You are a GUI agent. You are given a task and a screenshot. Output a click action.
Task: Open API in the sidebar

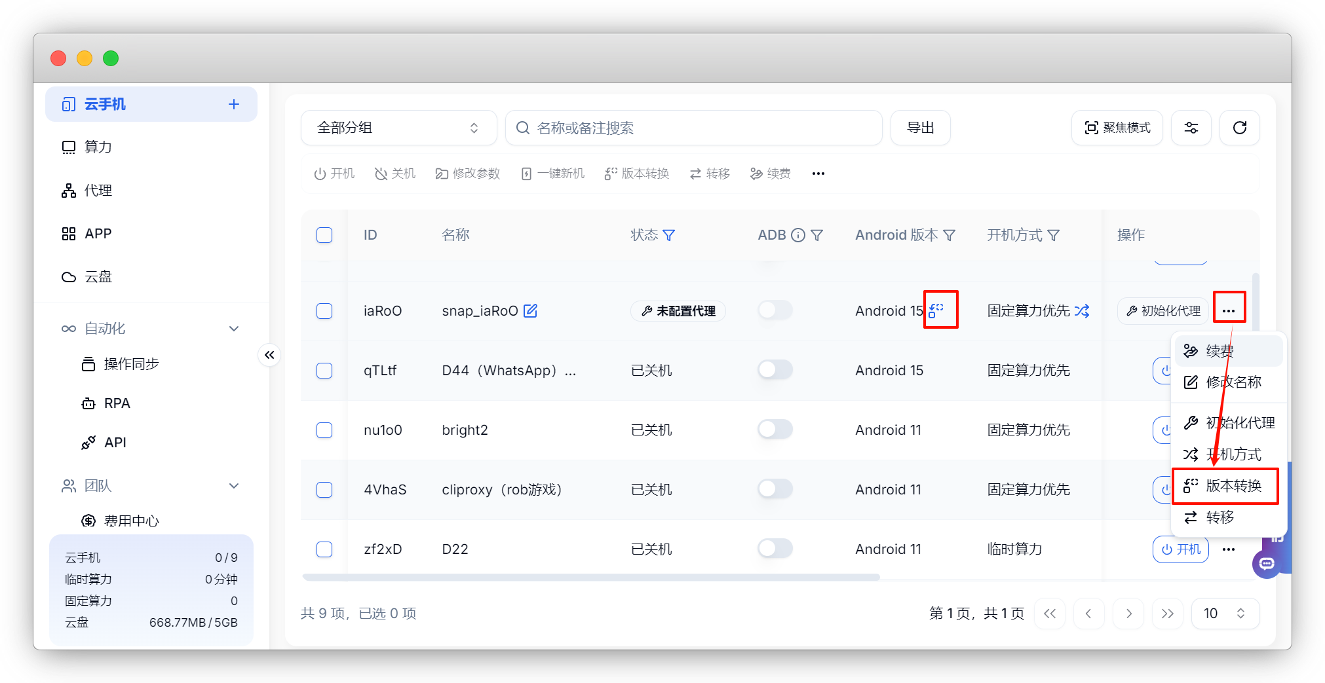[x=104, y=443]
